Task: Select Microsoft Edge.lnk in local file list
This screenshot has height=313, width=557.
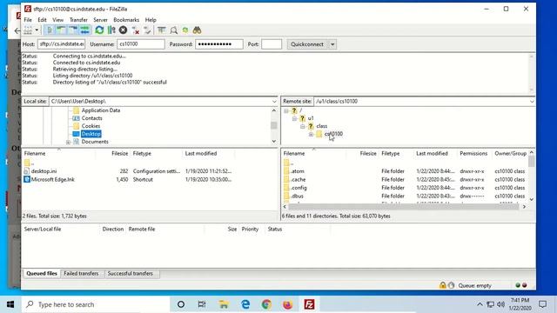Action: (52, 180)
